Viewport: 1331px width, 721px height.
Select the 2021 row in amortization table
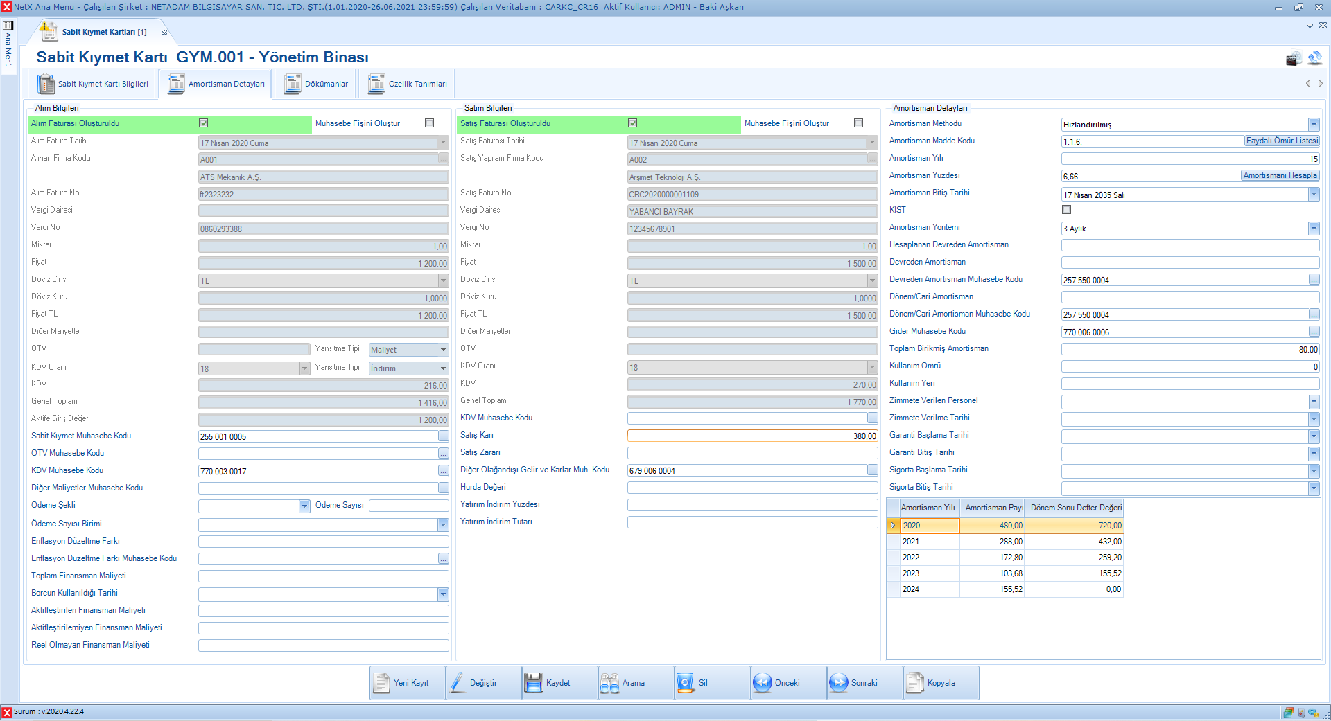(929, 542)
